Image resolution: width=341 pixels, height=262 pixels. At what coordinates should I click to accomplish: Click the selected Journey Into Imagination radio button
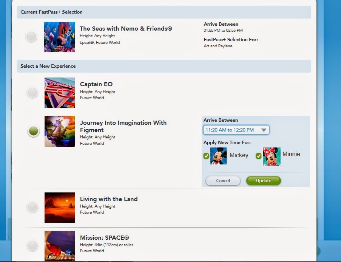pos(34,131)
